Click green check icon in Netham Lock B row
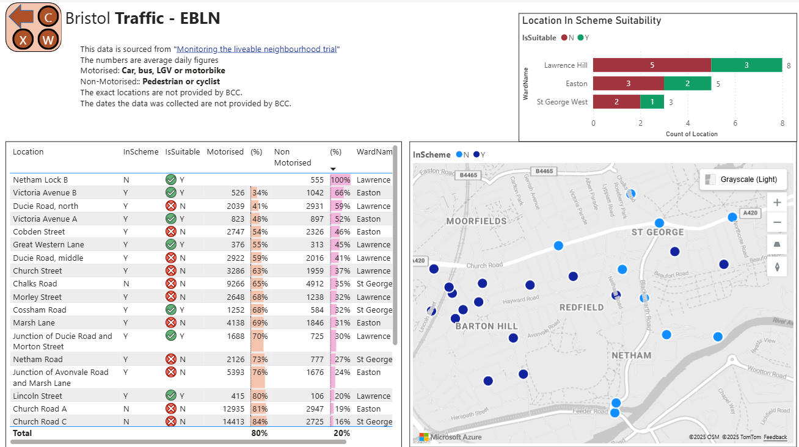Viewport: 799px width, 447px height. click(x=170, y=180)
